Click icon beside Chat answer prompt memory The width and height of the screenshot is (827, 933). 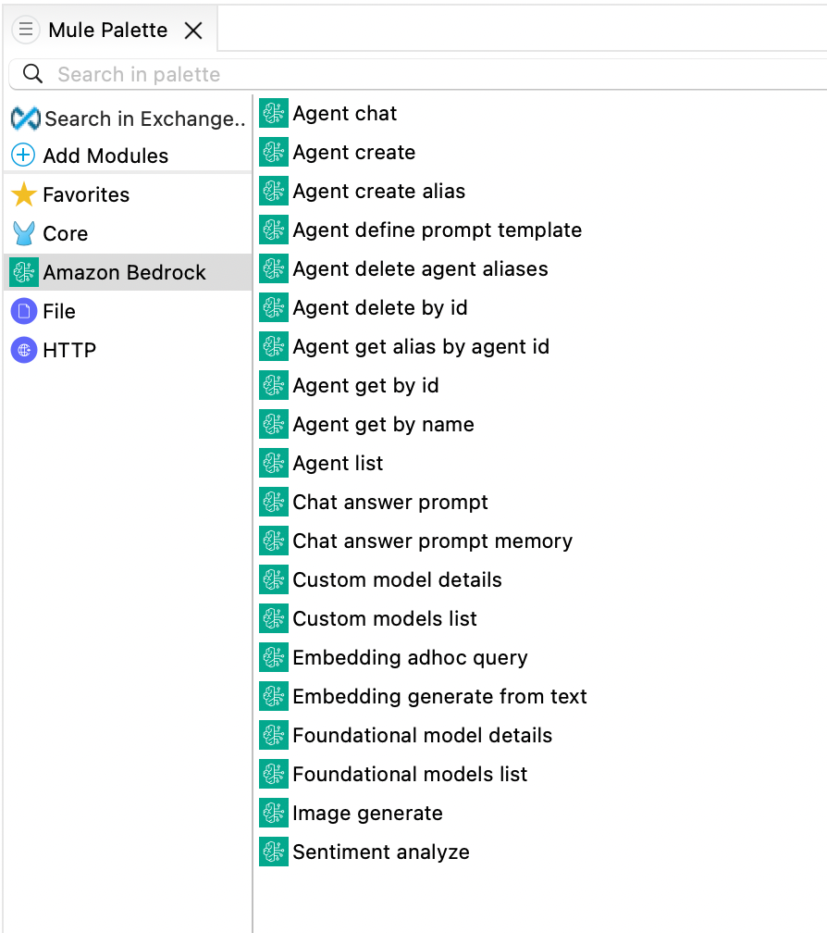[x=274, y=541]
